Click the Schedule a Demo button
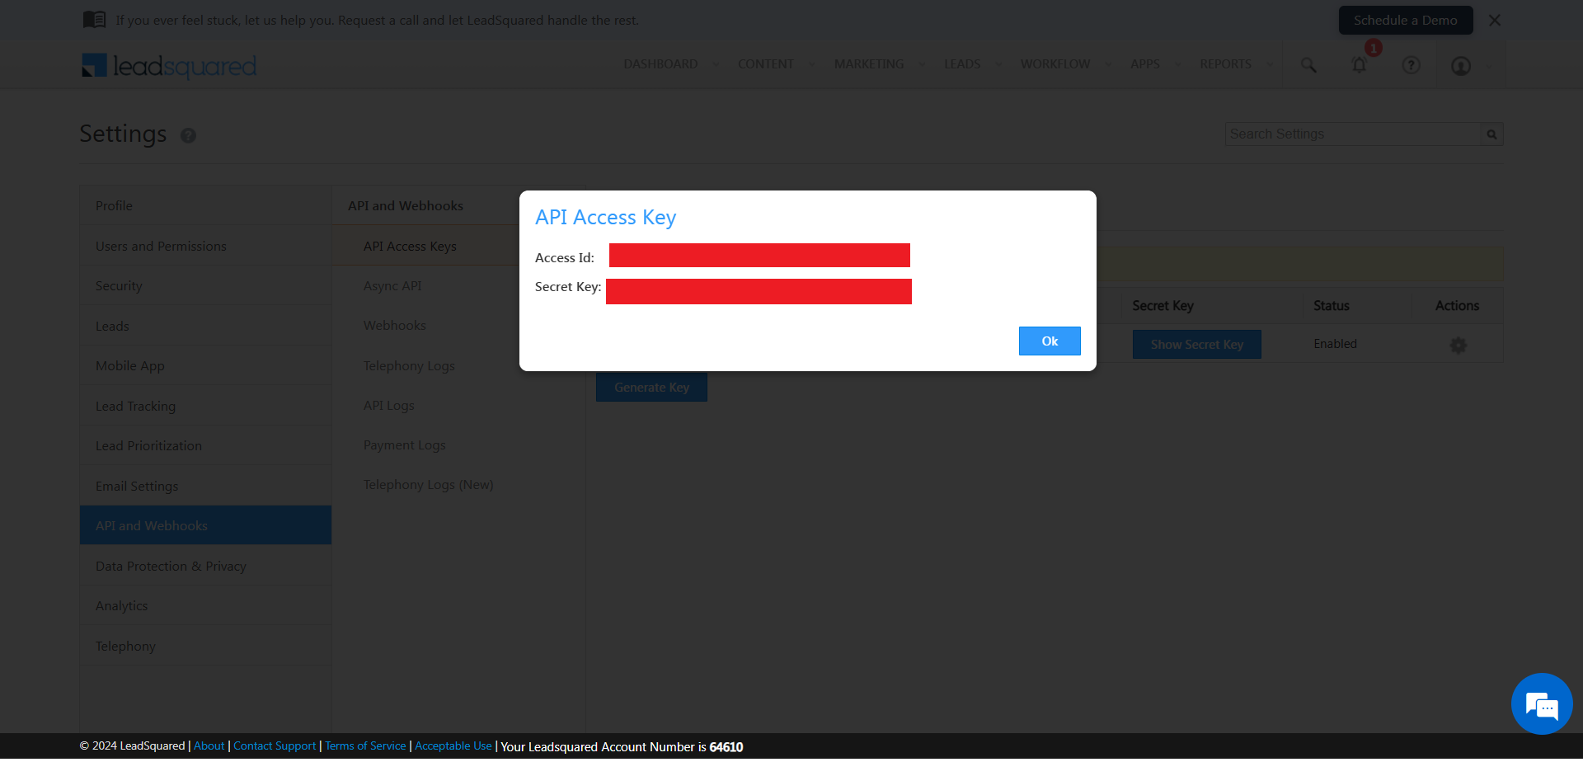 click(x=1406, y=21)
